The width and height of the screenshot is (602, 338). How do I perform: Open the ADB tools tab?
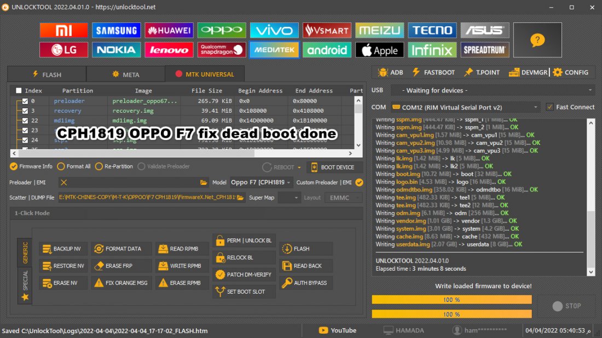coord(390,73)
